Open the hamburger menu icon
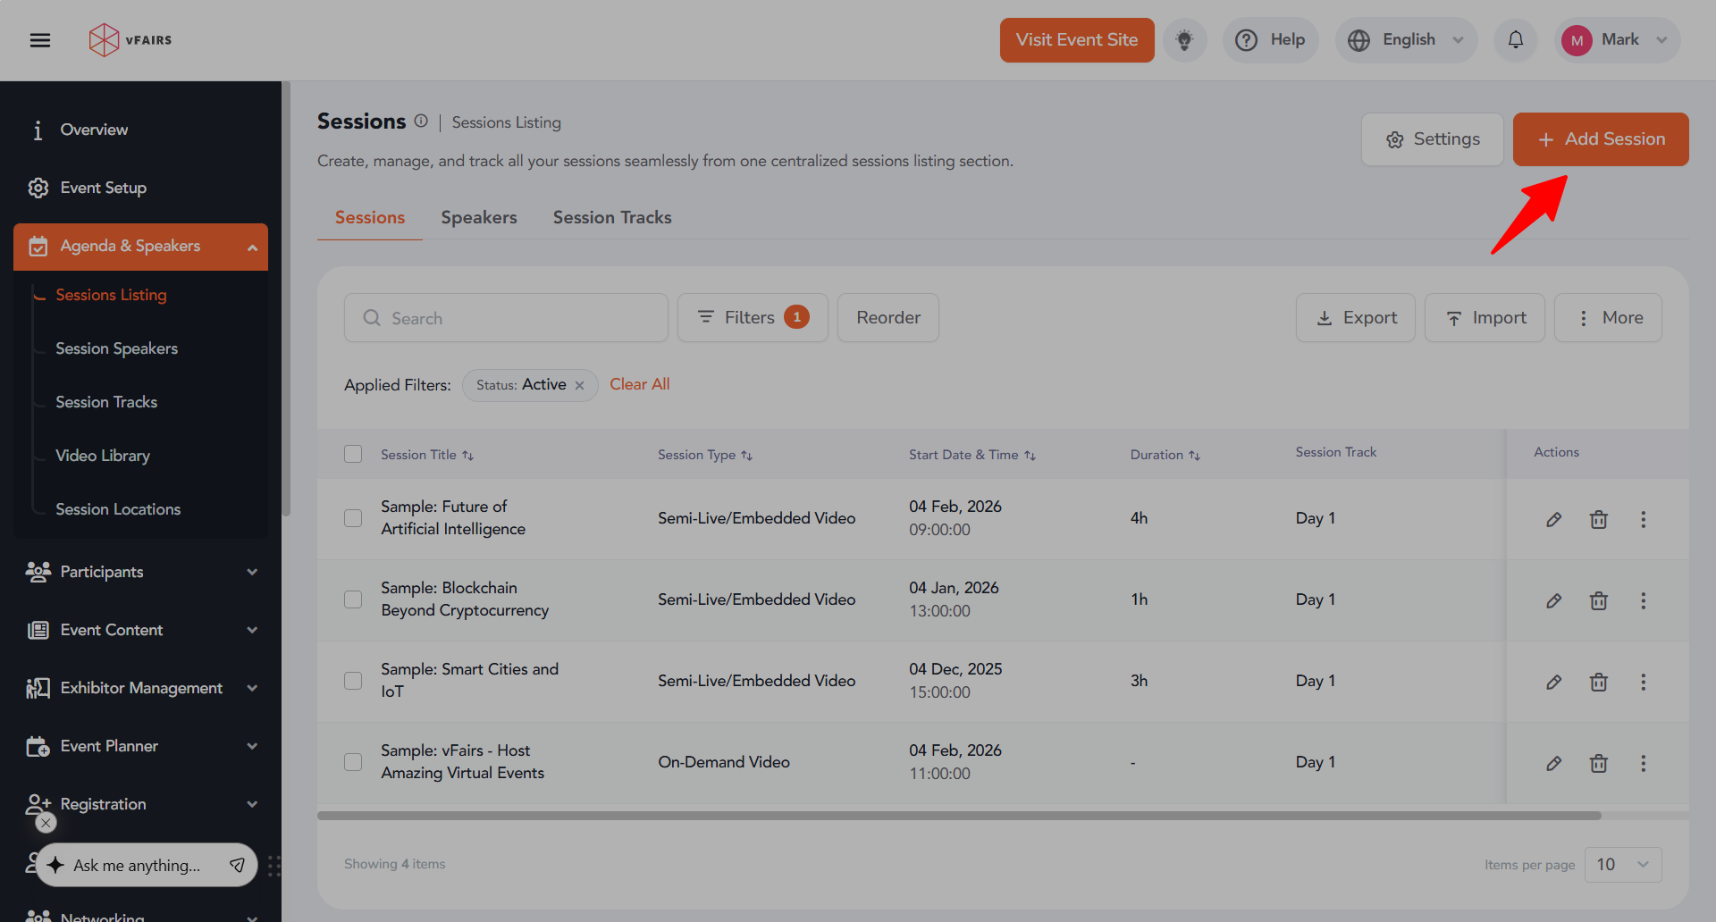The width and height of the screenshot is (1716, 922). (40, 40)
